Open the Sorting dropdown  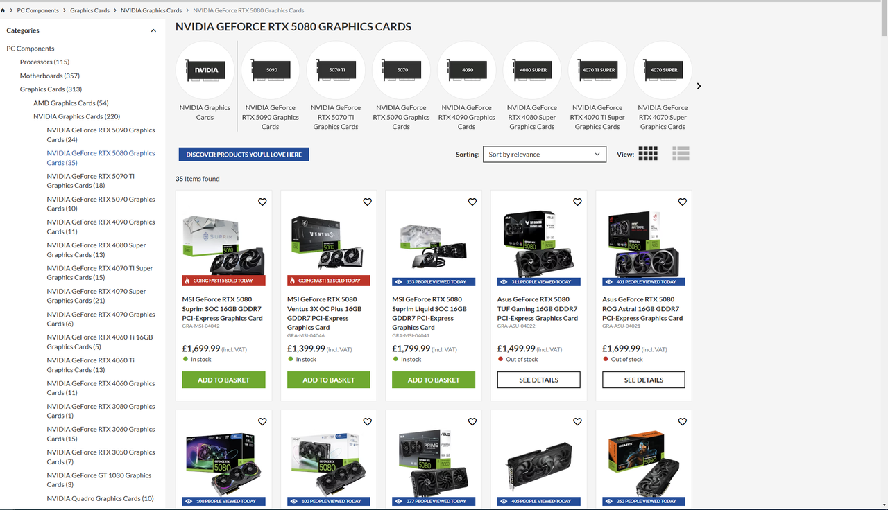click(545, 154)
